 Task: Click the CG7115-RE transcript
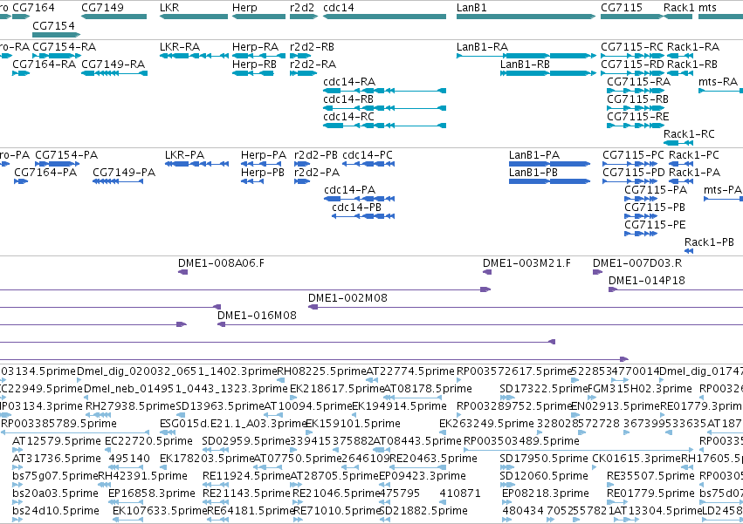pos(636,126)
